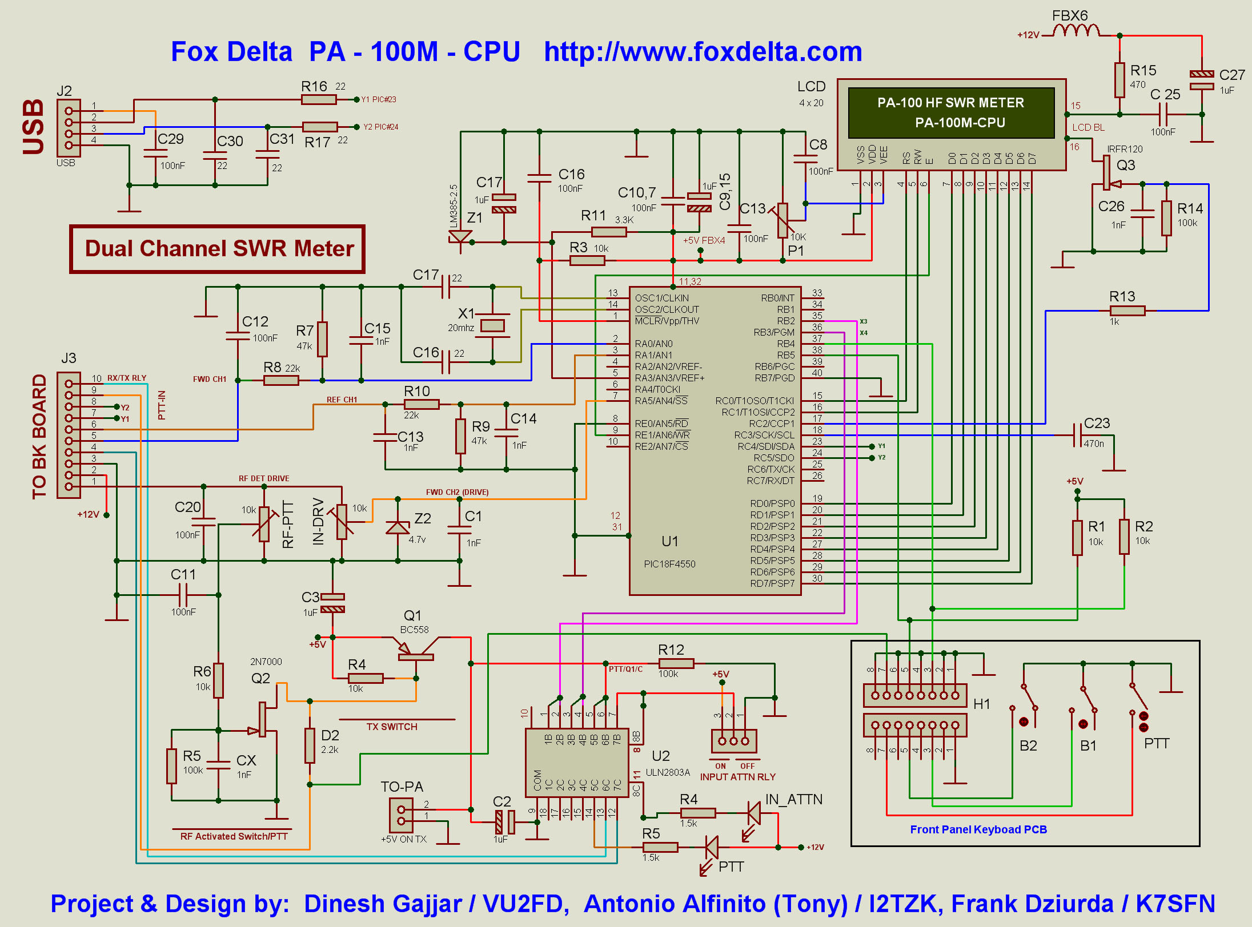1252x927 pixels.
Task: Select the Z1 LM385 reference diode
Action: [460, 236]
